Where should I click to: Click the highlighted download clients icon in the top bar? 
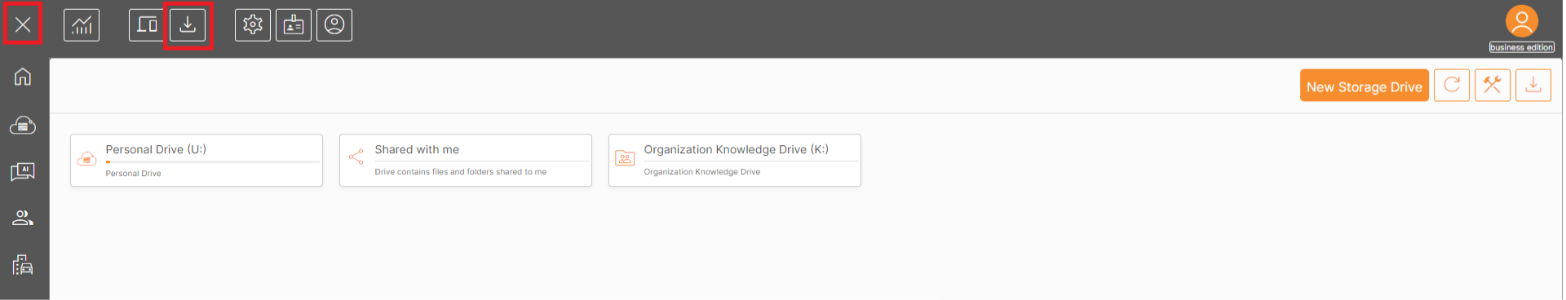point(188,25)
